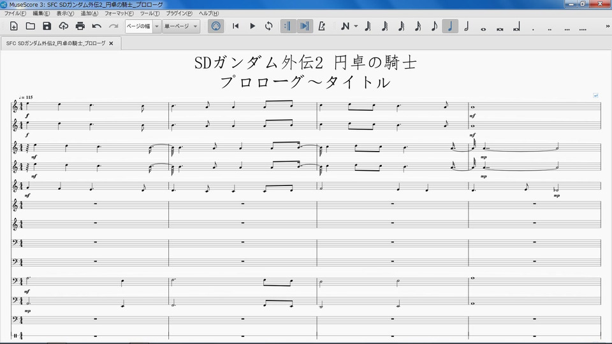Open the フォーマット(F) menu
This screenshot has width=612, height=344.
119,13
